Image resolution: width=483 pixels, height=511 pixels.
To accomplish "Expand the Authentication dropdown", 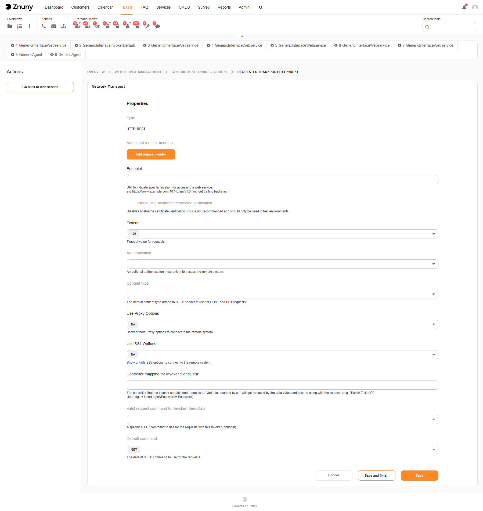I will click(433, 264).
